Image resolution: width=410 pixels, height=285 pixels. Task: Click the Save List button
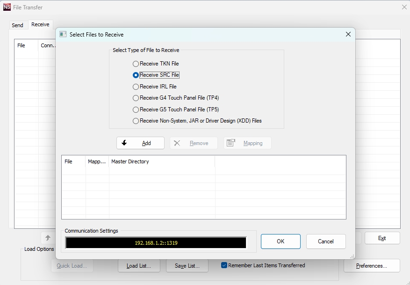coord(187,266)
